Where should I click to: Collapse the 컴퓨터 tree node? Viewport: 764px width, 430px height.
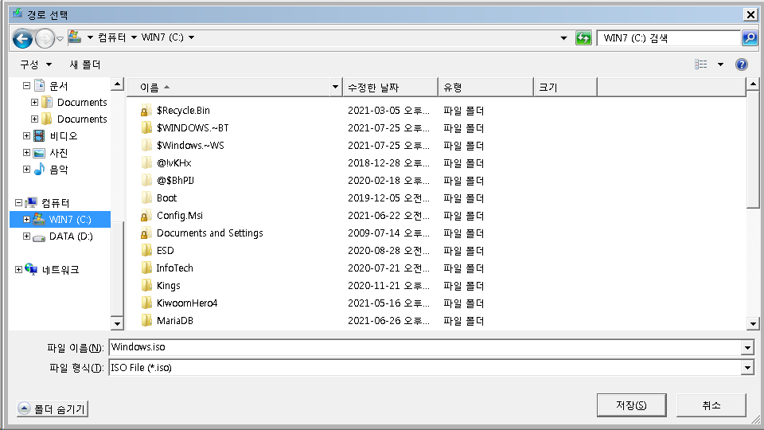[18, 202]
